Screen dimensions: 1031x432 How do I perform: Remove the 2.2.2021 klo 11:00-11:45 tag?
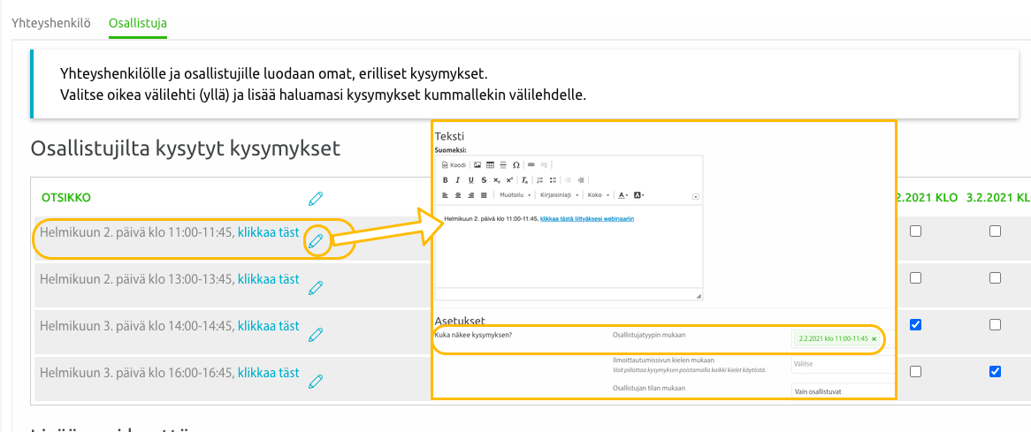pyautogui.click(x=874, y=338)
